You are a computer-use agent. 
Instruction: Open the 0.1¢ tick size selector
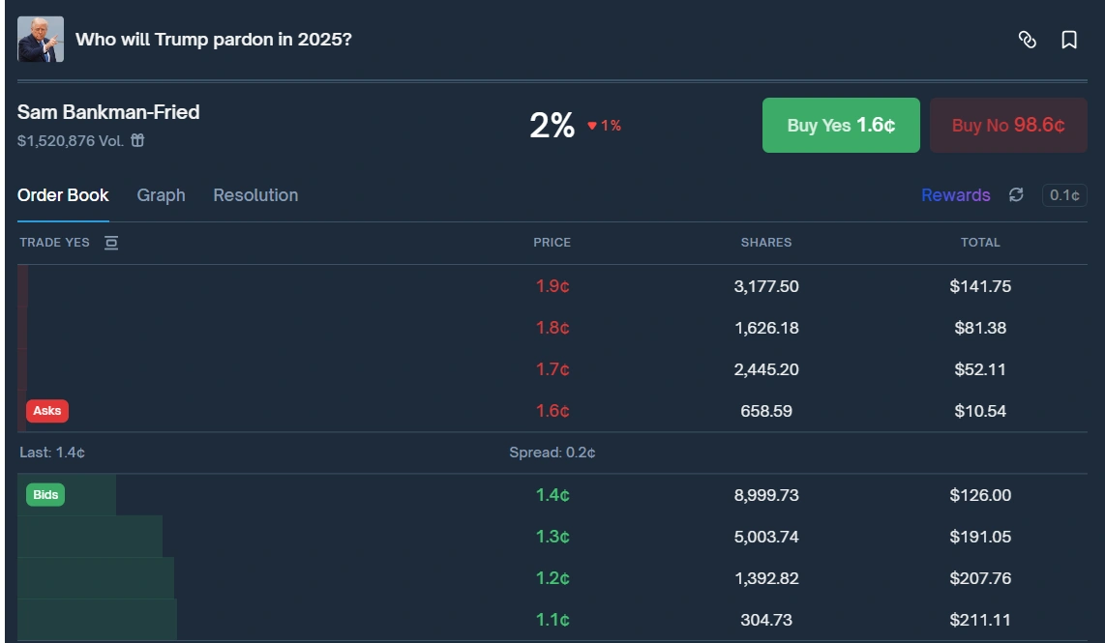point(1064,195)
